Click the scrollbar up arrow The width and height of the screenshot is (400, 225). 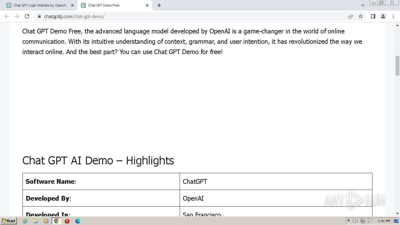pos(397,25)
